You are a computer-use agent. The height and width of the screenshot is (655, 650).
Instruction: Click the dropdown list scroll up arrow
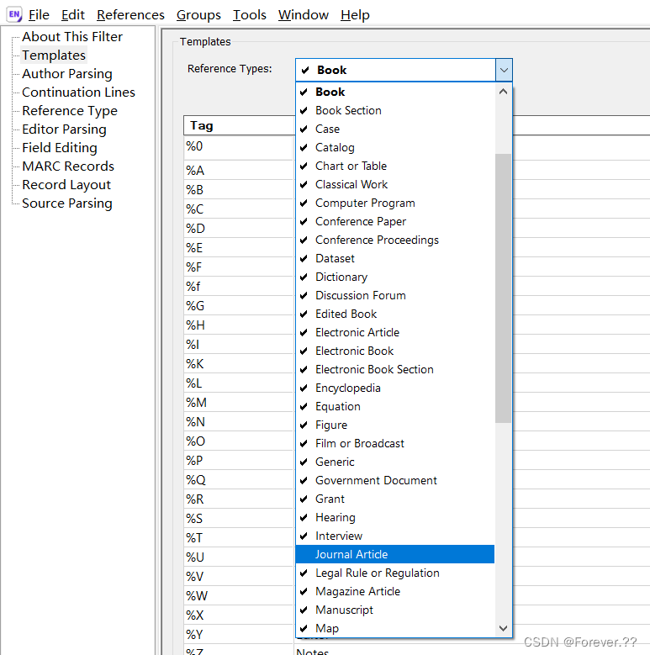coord(504,92)
